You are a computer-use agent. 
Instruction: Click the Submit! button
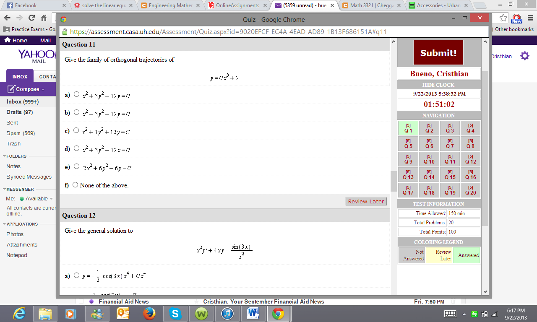pyautogui.click(x=438, y=52)
